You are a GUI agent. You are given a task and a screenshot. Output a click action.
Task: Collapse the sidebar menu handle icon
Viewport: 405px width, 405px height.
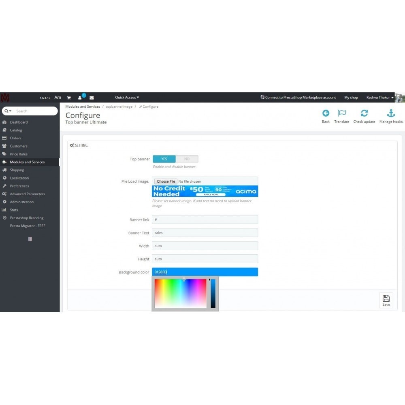point(30,239)
